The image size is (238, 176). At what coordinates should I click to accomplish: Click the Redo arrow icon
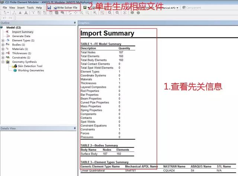10,18
